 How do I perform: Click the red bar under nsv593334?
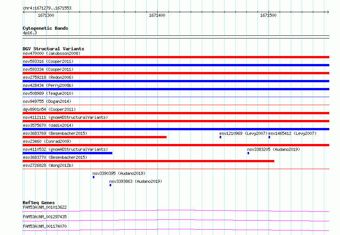coord(176,73)
